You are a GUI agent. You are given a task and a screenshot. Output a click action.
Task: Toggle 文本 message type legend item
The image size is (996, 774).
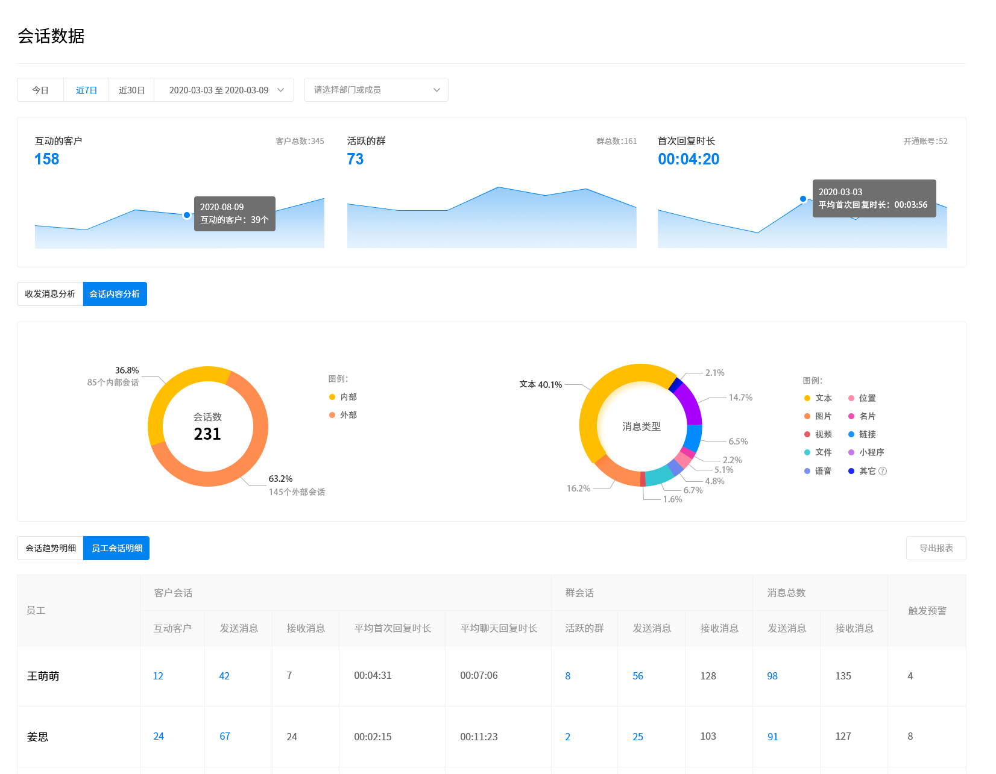pyautogui.click(x=818, y=398)
